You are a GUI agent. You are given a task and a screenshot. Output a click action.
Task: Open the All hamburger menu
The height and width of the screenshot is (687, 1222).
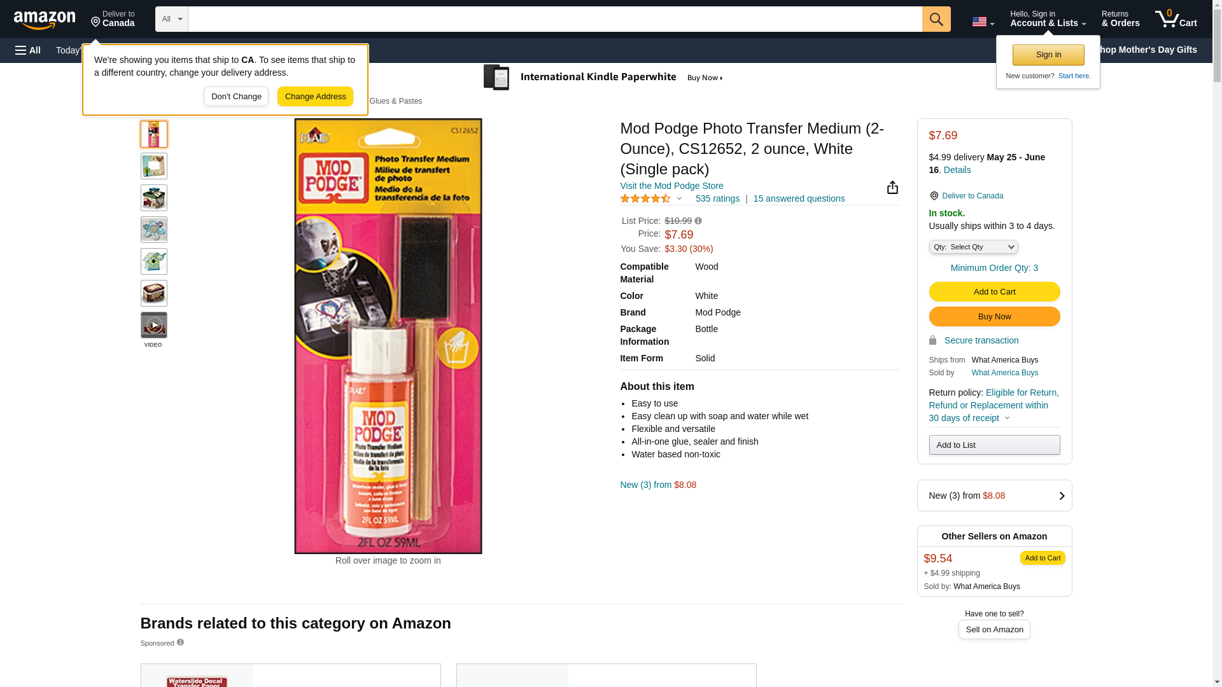coord(28,50)
